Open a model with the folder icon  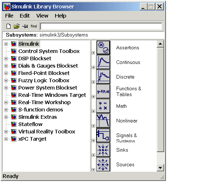tap(16, 26)
